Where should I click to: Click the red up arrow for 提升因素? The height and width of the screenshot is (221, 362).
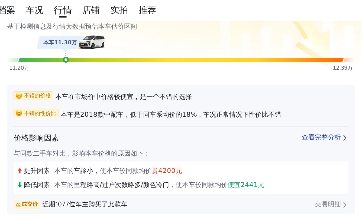(x=20, y=171)
